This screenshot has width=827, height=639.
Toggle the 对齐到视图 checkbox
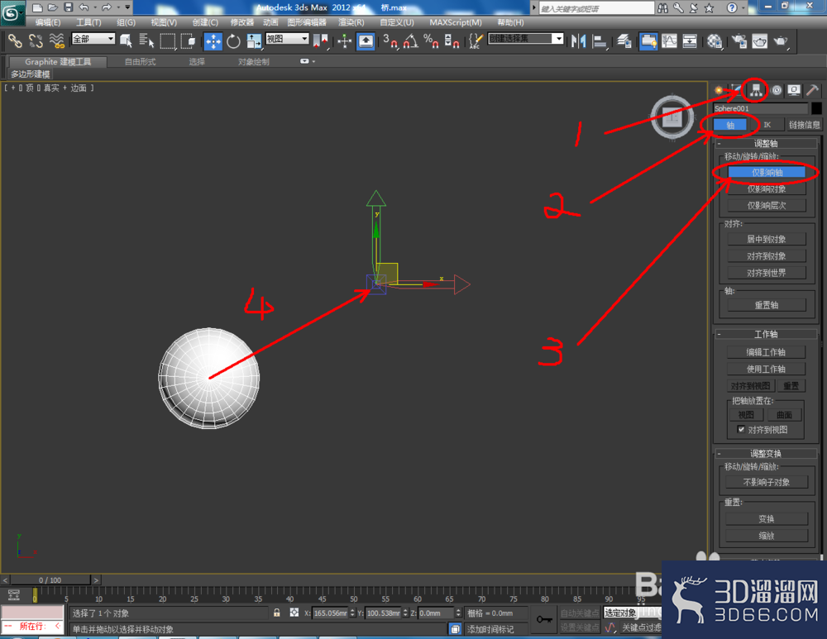click(x=741, y=429)
